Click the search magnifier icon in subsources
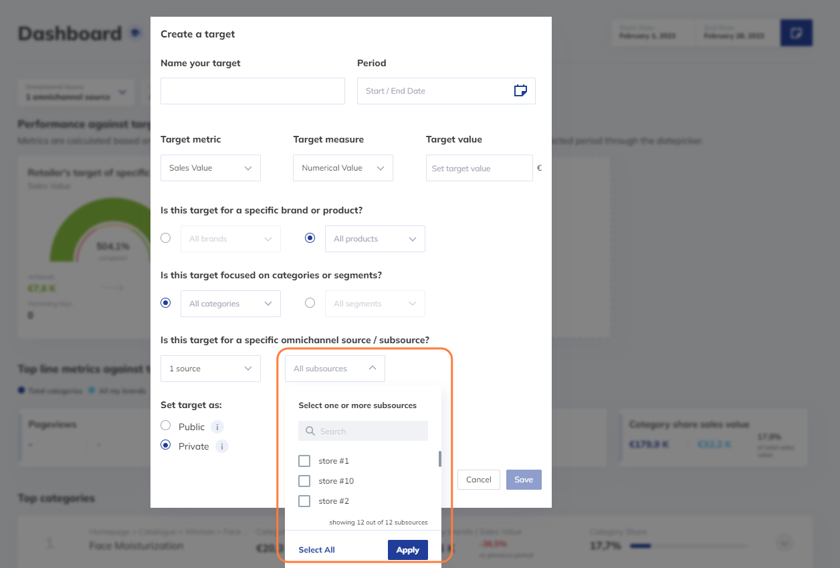Viewport: 840px width, 568px height. pyautogui.click(x=310, y=432)
